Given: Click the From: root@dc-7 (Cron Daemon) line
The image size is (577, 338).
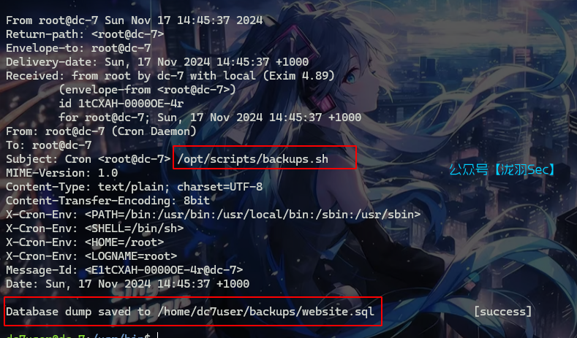Looking at the screenshot, I should 101,131.
